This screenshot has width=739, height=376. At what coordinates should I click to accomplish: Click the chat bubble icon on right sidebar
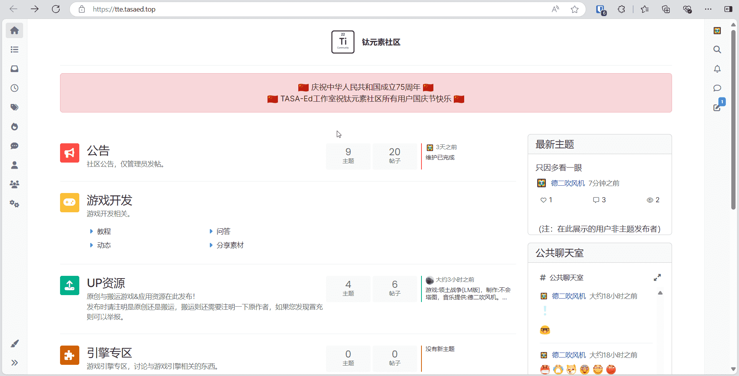pos(717,88)
